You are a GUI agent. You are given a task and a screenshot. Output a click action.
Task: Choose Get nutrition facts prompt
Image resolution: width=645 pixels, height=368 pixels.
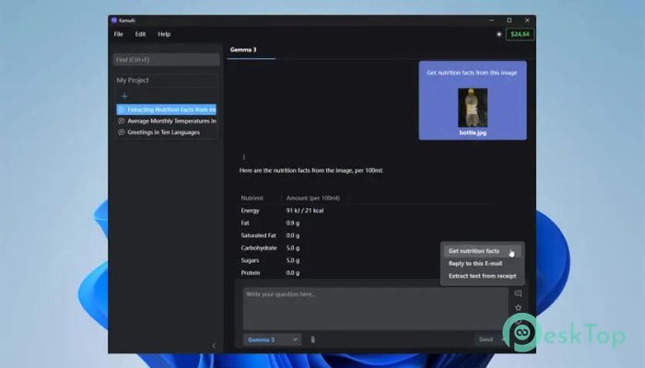pyautogui.click(x=482, y=251)
